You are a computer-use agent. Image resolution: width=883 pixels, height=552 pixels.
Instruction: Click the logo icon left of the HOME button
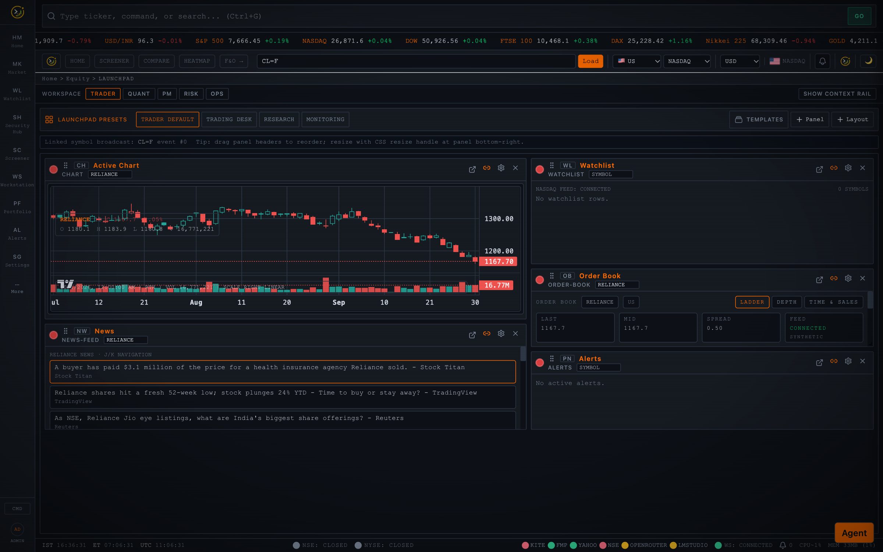52,61
